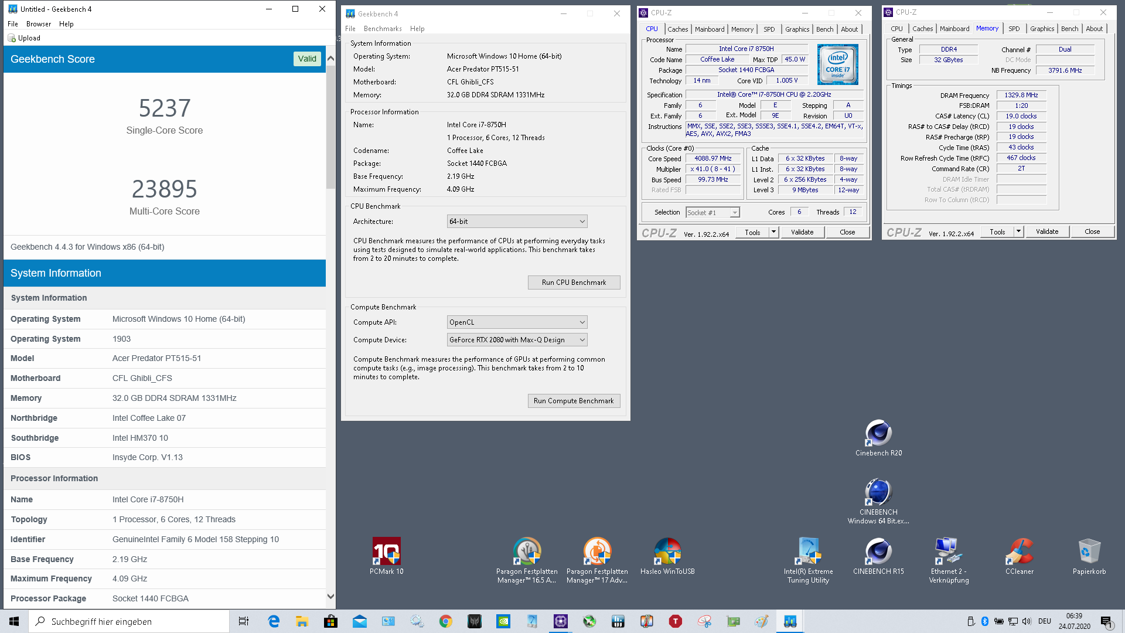Switch to CPU-Z taskbar icon

tap(561, 621)
